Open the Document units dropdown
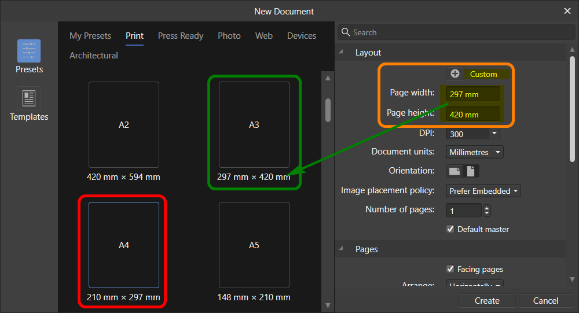 tap(475, 152)
